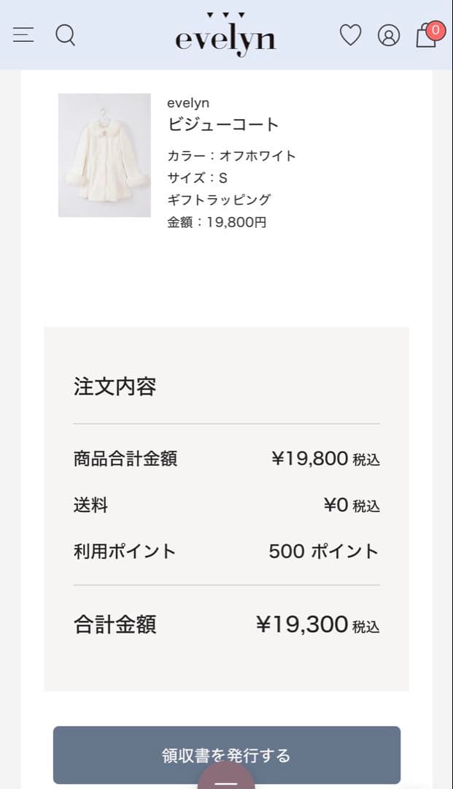
Task: Click the evelyn logo in header
Action: tap(225, 37)
